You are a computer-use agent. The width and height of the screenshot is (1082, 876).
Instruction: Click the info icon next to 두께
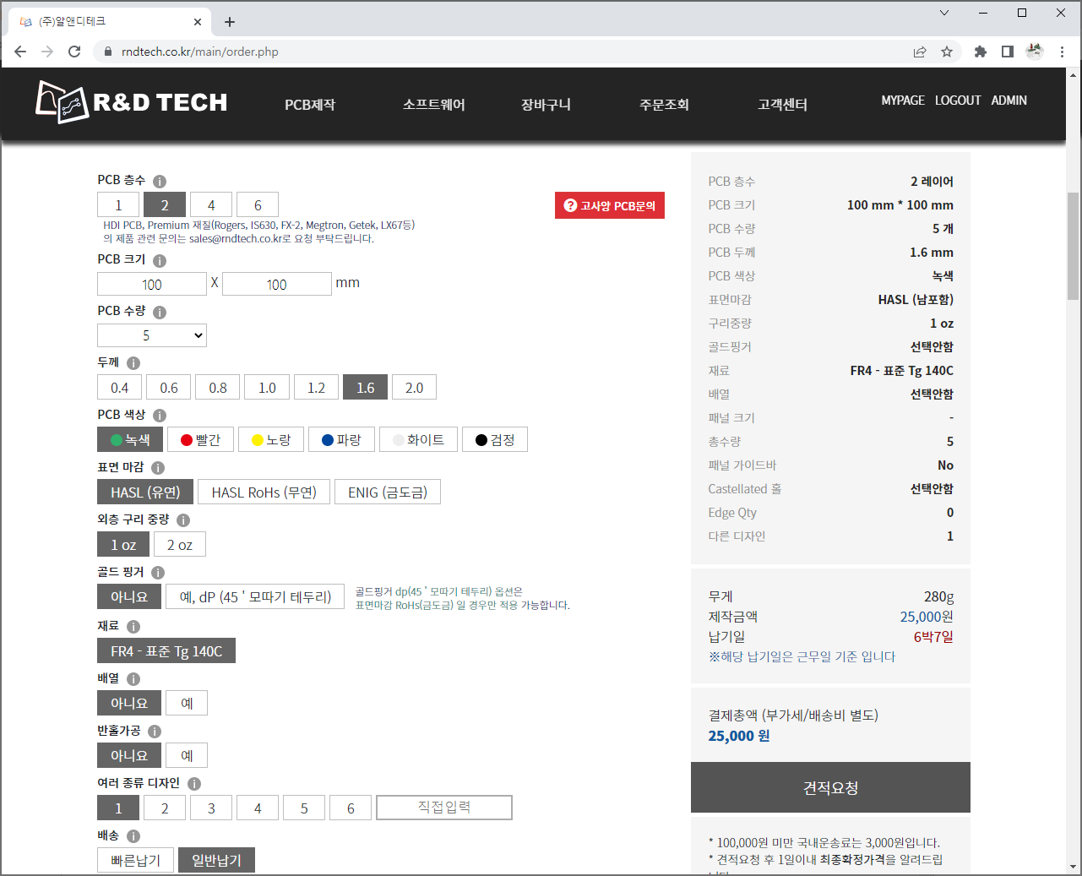tap(133, 363)
